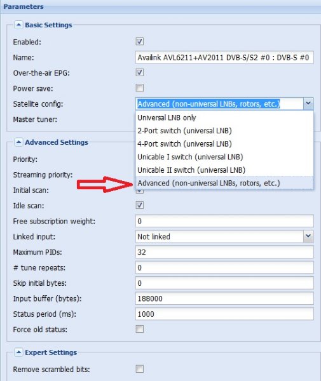Toggle the Enabled checkbox

(140, 41)
